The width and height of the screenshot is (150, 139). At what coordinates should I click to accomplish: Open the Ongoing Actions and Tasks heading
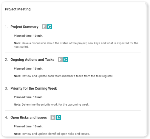tap(32, 60)
